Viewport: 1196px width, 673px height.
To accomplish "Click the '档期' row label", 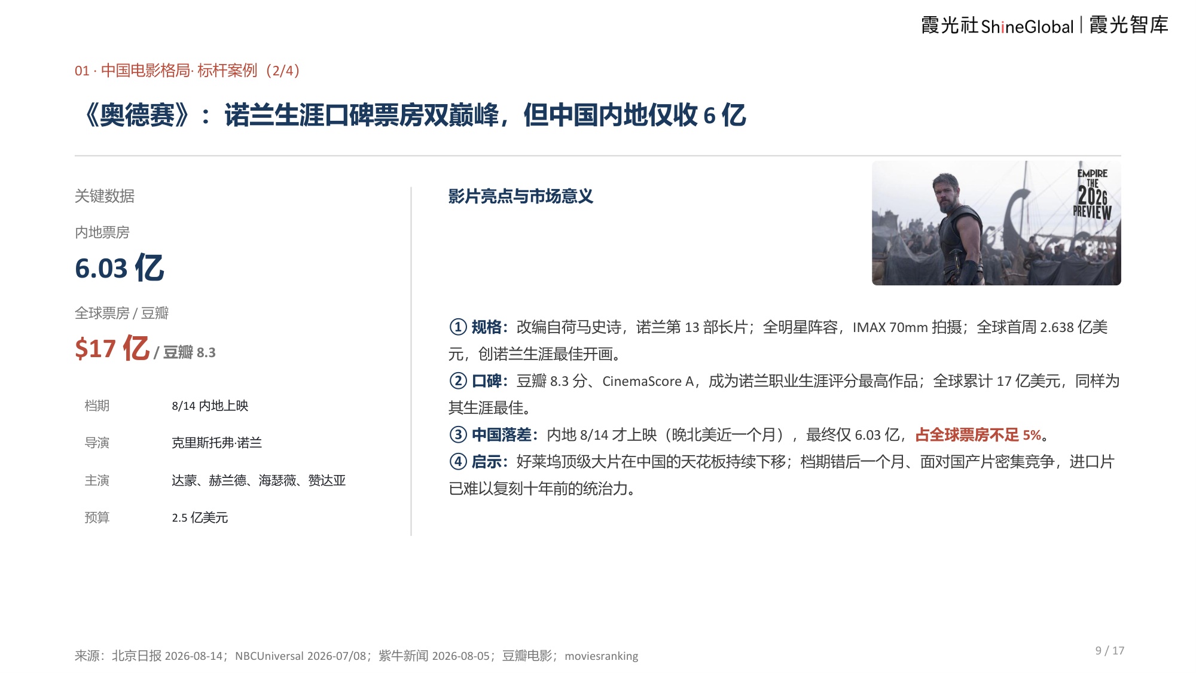I will tap(97, 406).
